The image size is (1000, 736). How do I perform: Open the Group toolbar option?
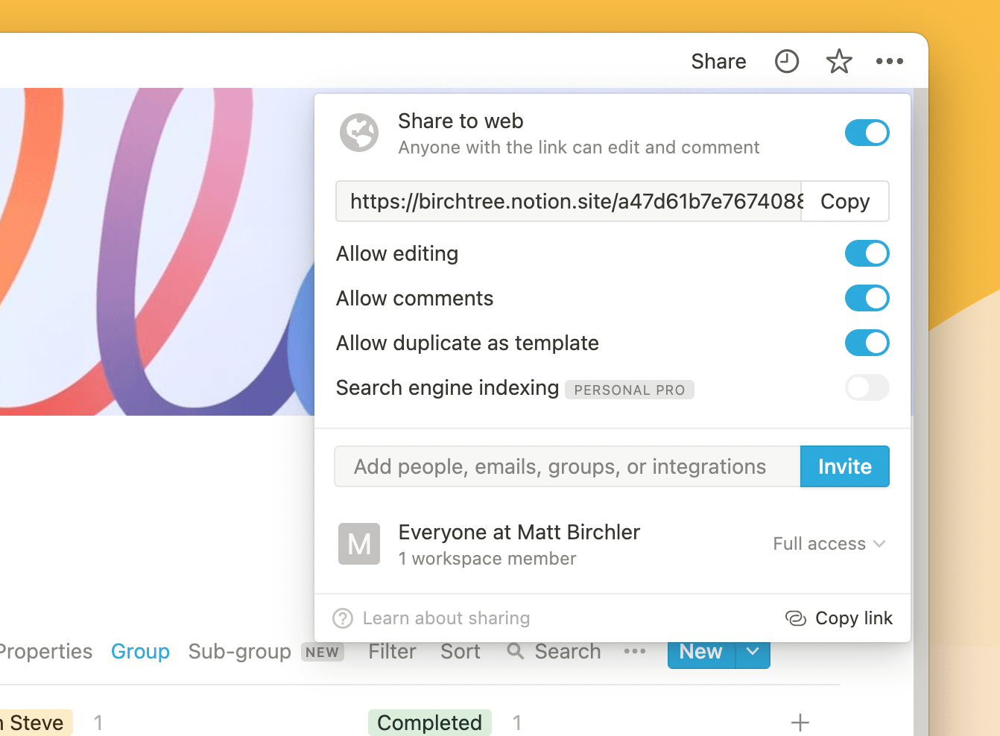(x=140, y=651)
